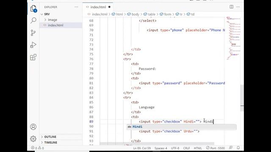The image size is (271, 152).
Task: Click the 'Password:' text on line 78
Action: (x=147, y=69)
